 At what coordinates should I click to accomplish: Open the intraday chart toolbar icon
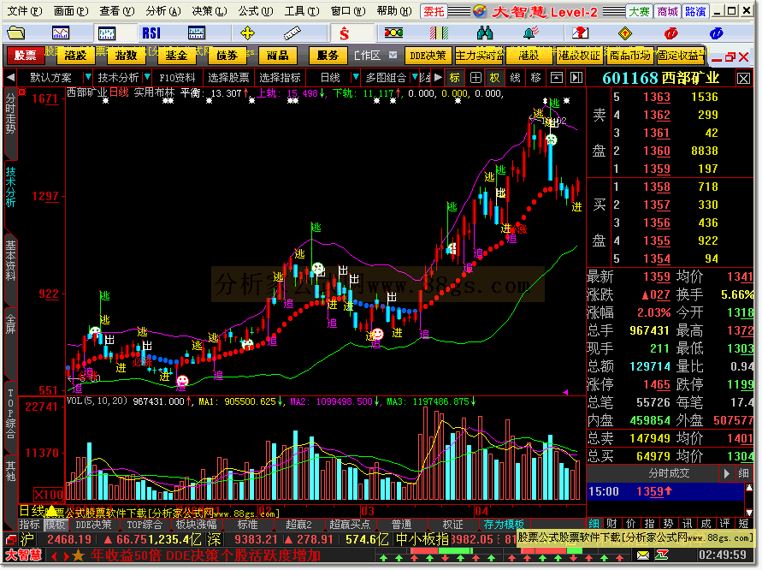pos(61,33)
